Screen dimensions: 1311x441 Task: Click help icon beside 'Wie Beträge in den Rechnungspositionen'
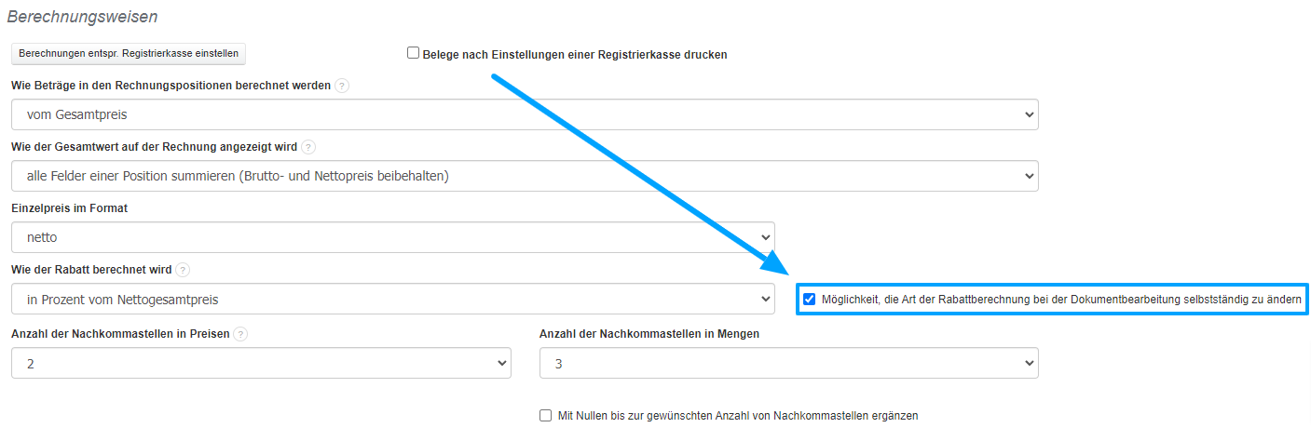coord(342,86)
